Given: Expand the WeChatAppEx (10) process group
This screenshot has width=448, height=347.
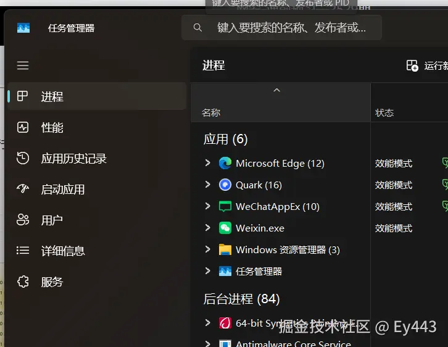Looking at the screenshot, I should tap(208, 206).
